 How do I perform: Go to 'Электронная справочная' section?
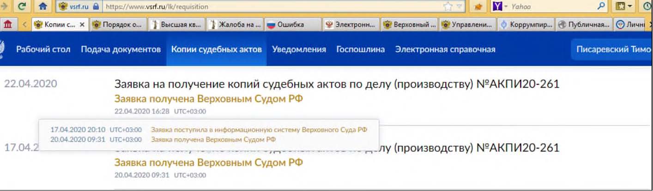coord(445,49)
